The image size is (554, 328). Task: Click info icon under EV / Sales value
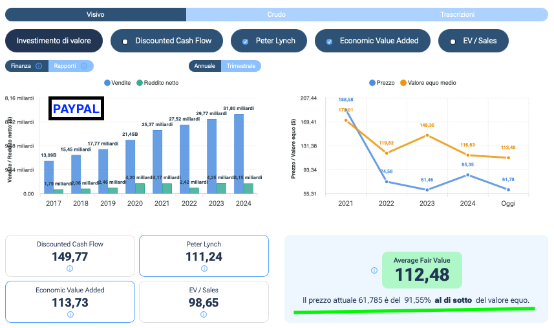click(204, 314)
